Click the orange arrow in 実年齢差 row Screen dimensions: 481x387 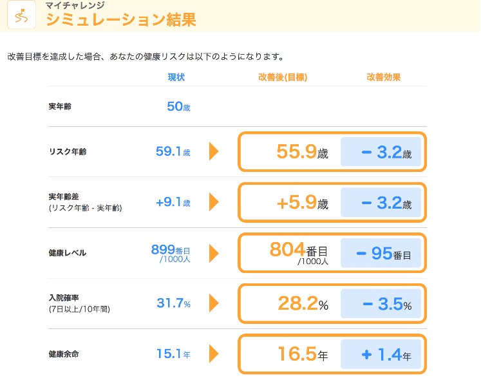(x=214, y=202)
